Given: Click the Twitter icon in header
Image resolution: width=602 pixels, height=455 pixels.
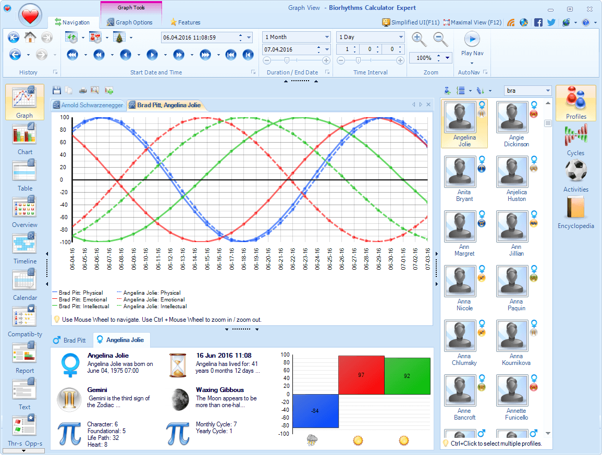Looking at the screenshot, I should [552, 22].
